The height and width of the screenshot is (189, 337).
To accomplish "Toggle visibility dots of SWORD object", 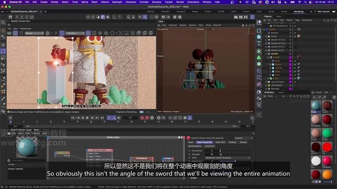I will [293, 54].
